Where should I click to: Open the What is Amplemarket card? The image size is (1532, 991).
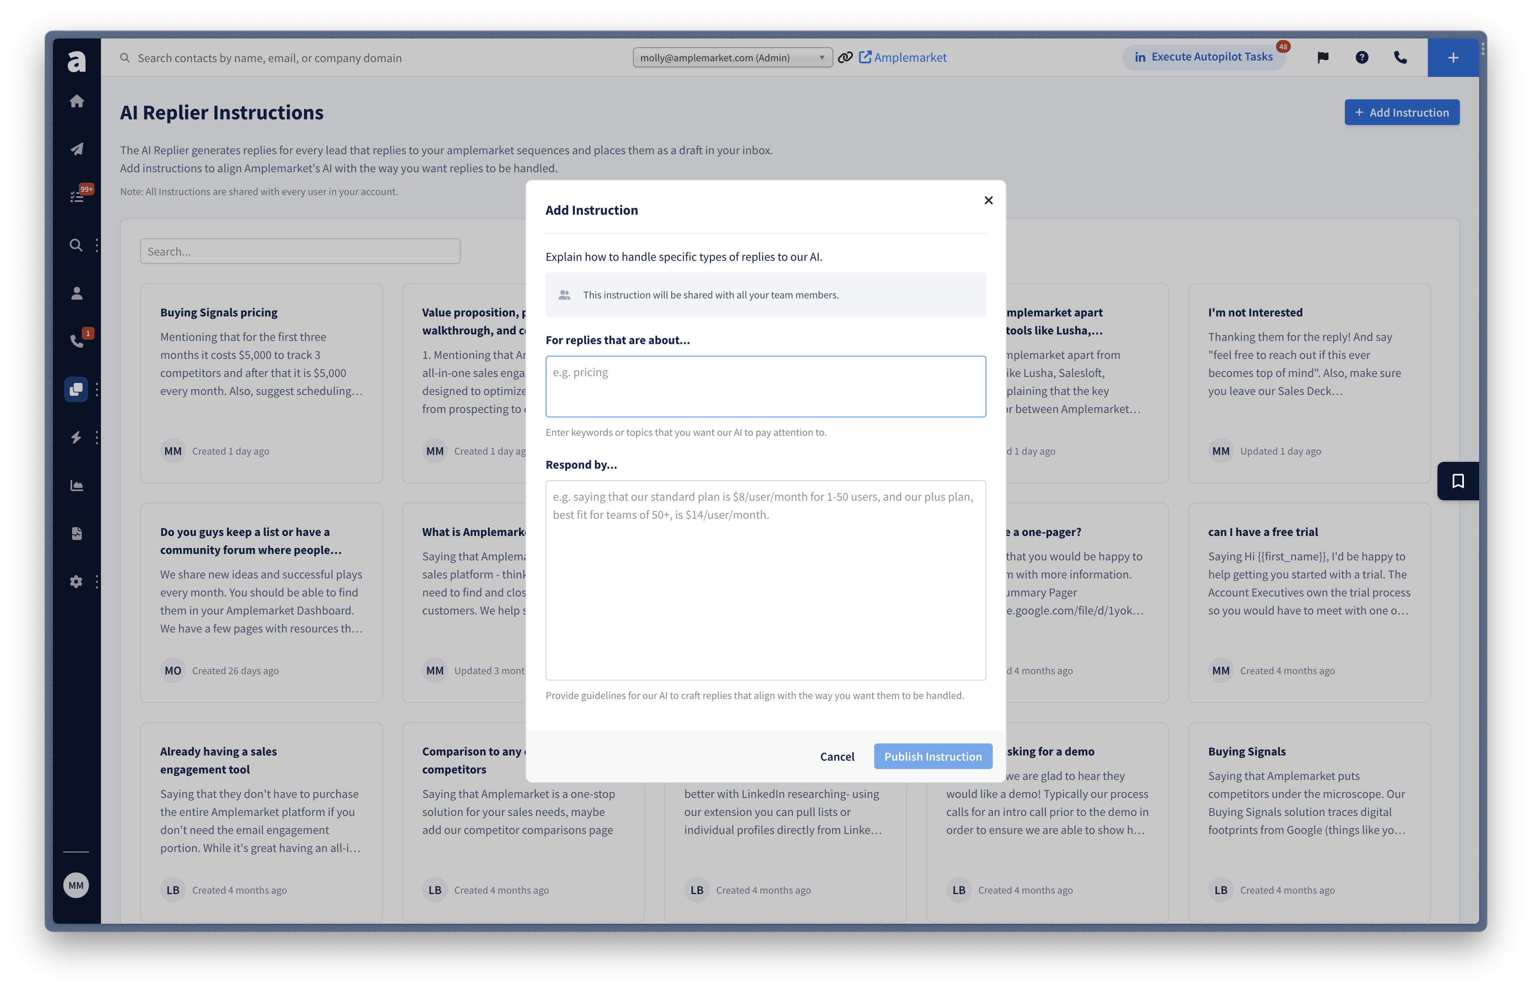pyautogui.click(x=465, y=602)
